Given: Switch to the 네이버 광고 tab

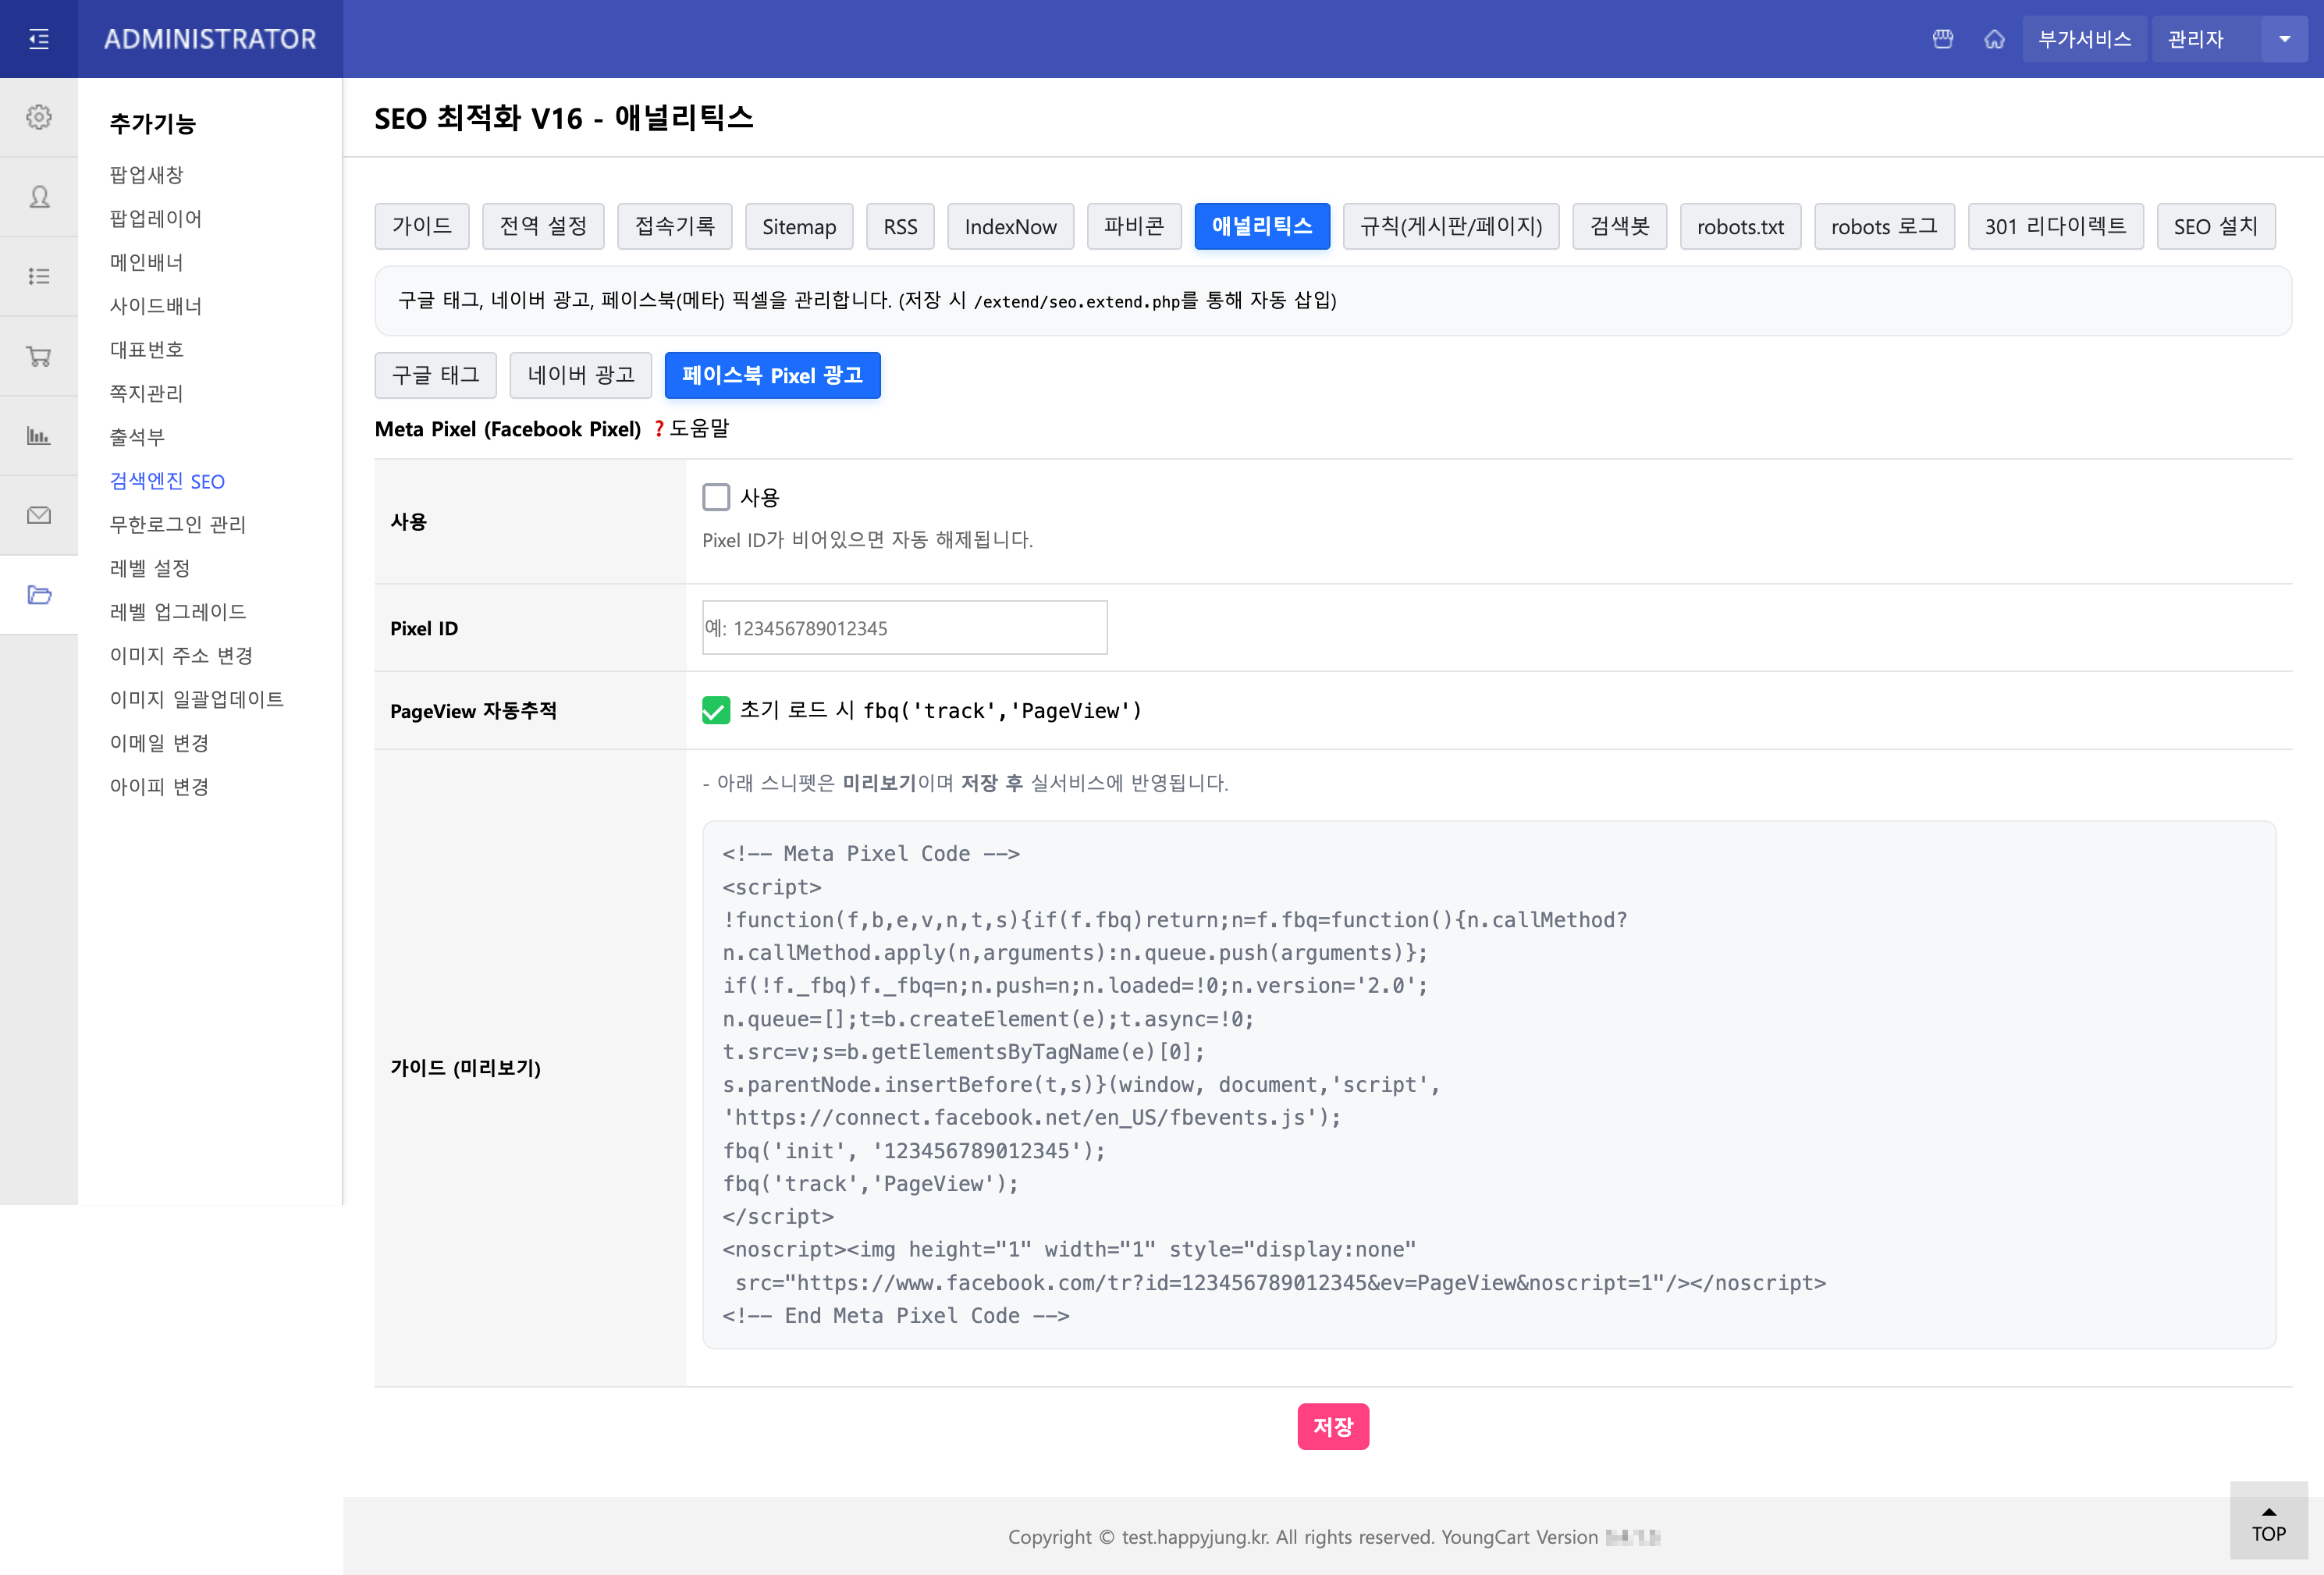Looking at the screenshot, I should click(580, 375).
